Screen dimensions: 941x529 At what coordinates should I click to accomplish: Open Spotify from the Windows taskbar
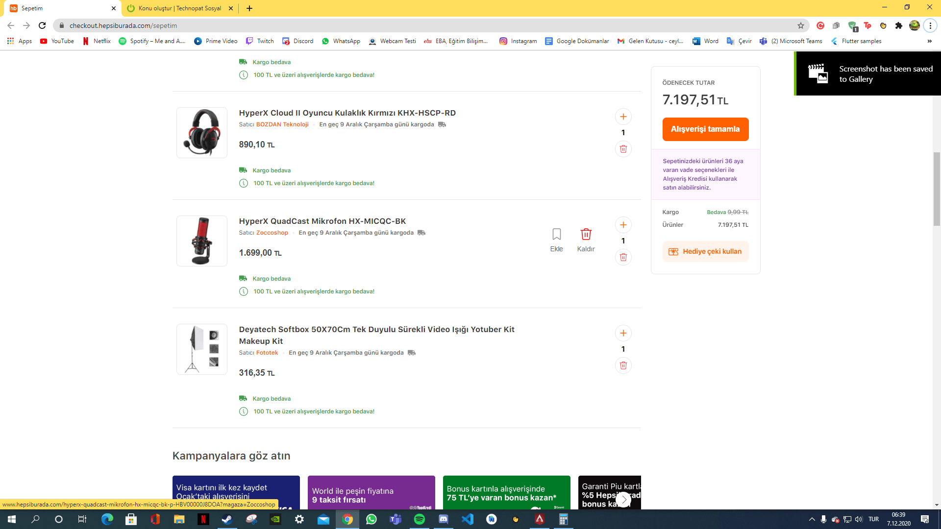pos(420,519)
